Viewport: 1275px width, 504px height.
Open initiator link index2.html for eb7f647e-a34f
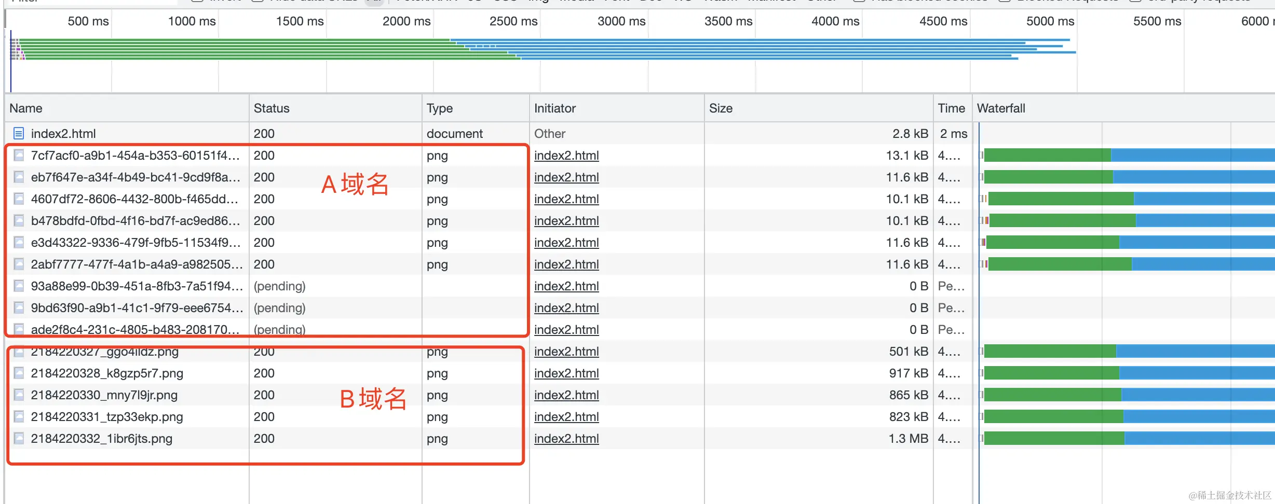pyautogui.click(x=566, y=177)
